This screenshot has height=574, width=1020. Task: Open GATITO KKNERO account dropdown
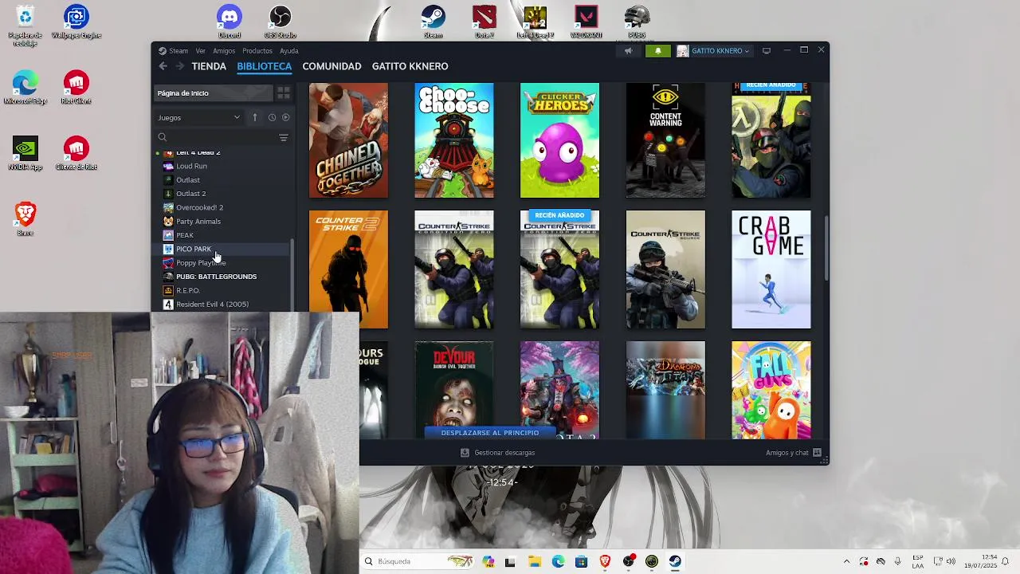[x=713, y=51]
